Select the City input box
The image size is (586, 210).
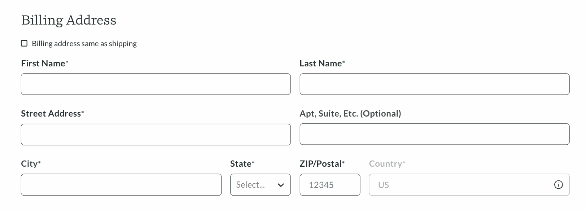click(121, 185)
